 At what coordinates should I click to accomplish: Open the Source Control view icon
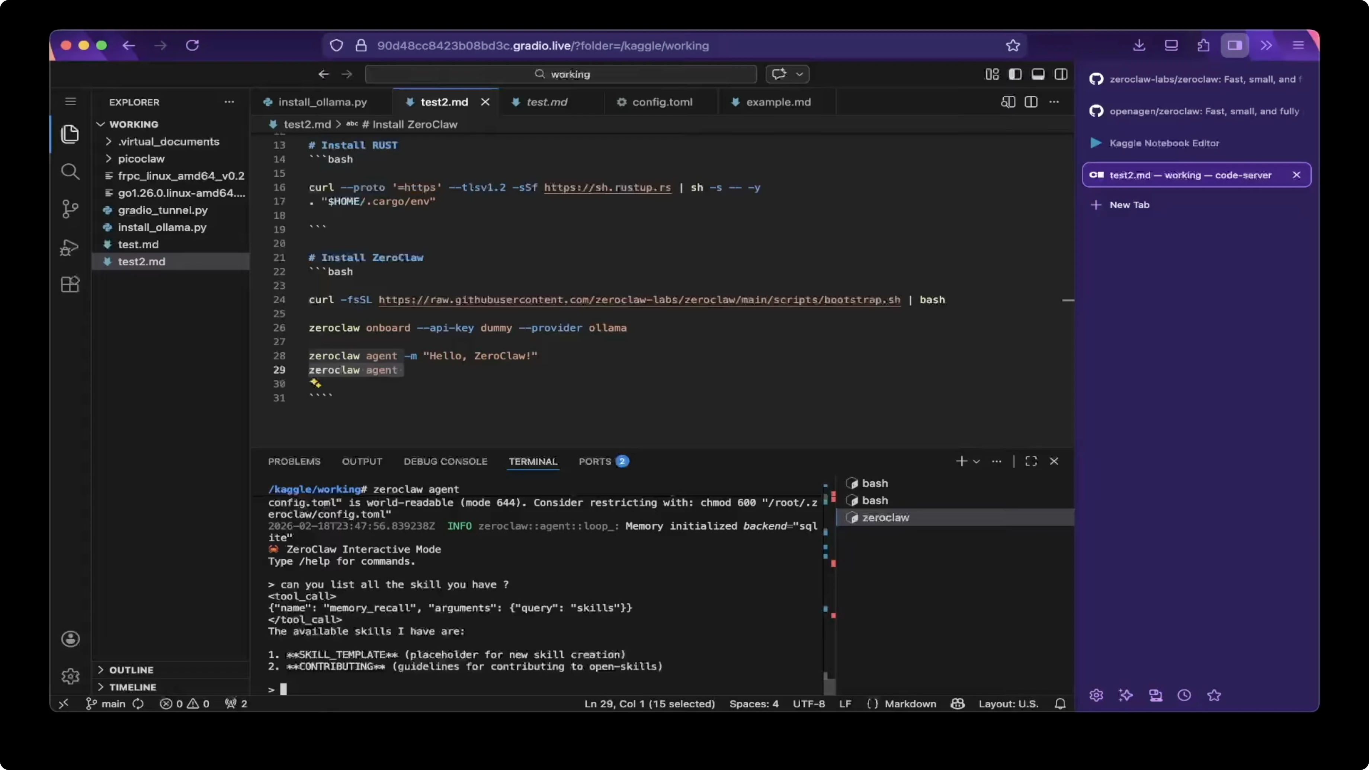pyautogui.click(x=70, y=208)
